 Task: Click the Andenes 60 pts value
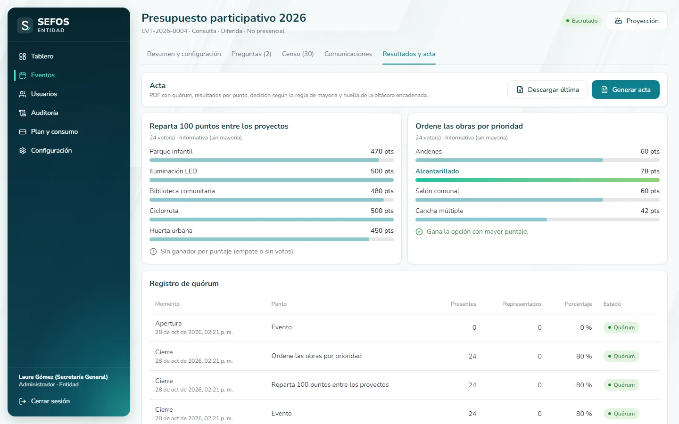click(650, 152)
